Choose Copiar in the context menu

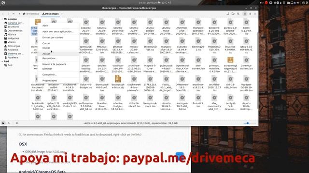(x=58, y=48)
